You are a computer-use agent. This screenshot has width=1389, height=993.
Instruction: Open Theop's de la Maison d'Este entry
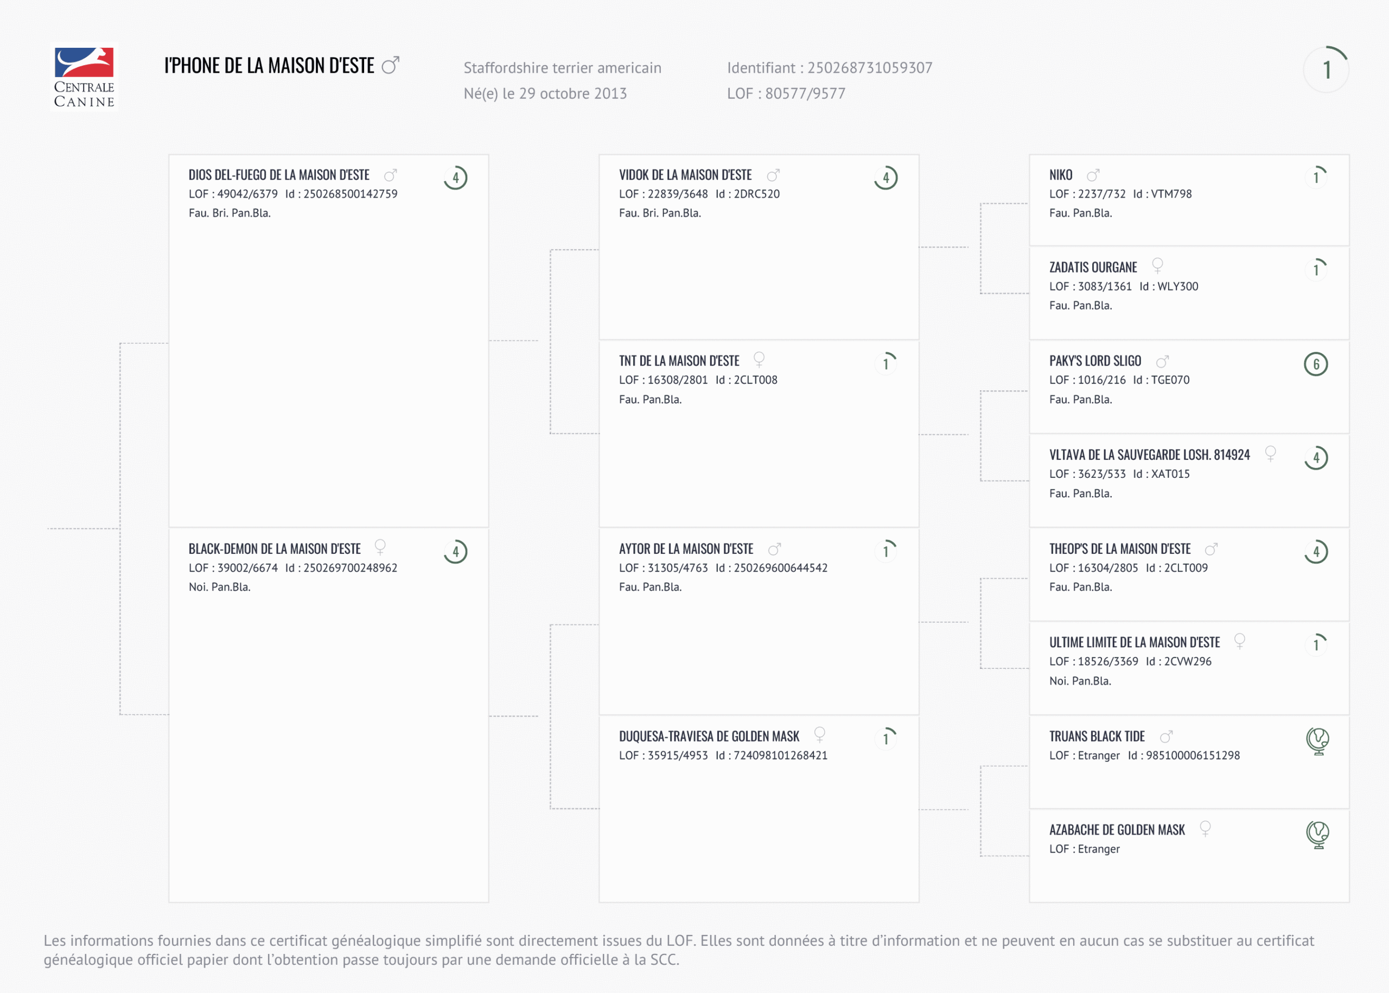click(x=1119, y=549)
